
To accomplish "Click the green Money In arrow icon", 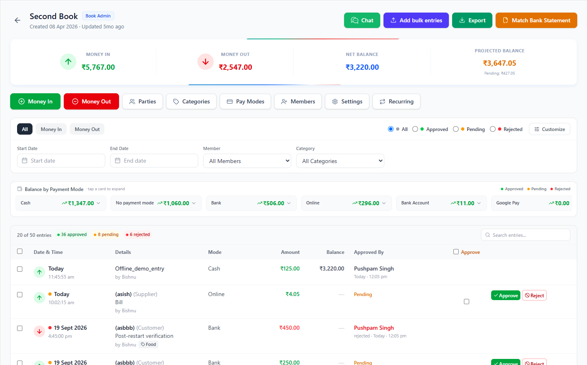I will [68, 62].
